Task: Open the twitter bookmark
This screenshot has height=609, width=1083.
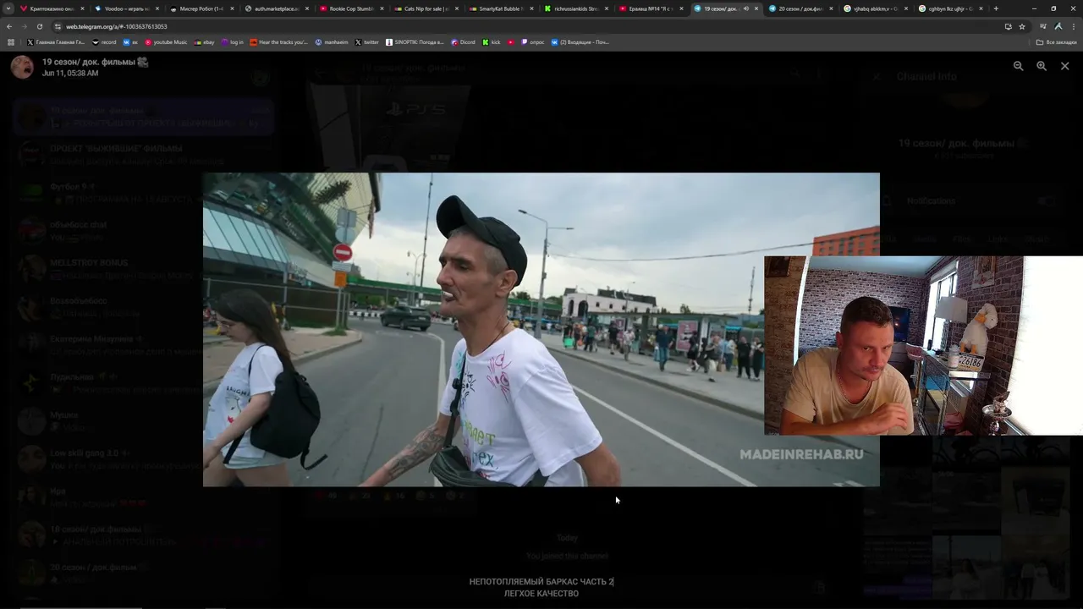Action: [367, 42]
